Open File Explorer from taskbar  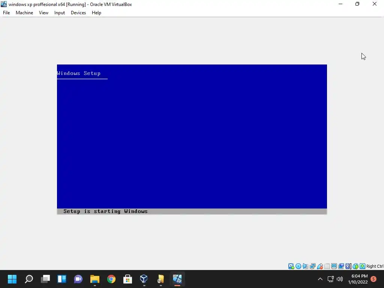pyautogui.click(x=95, y=279)
